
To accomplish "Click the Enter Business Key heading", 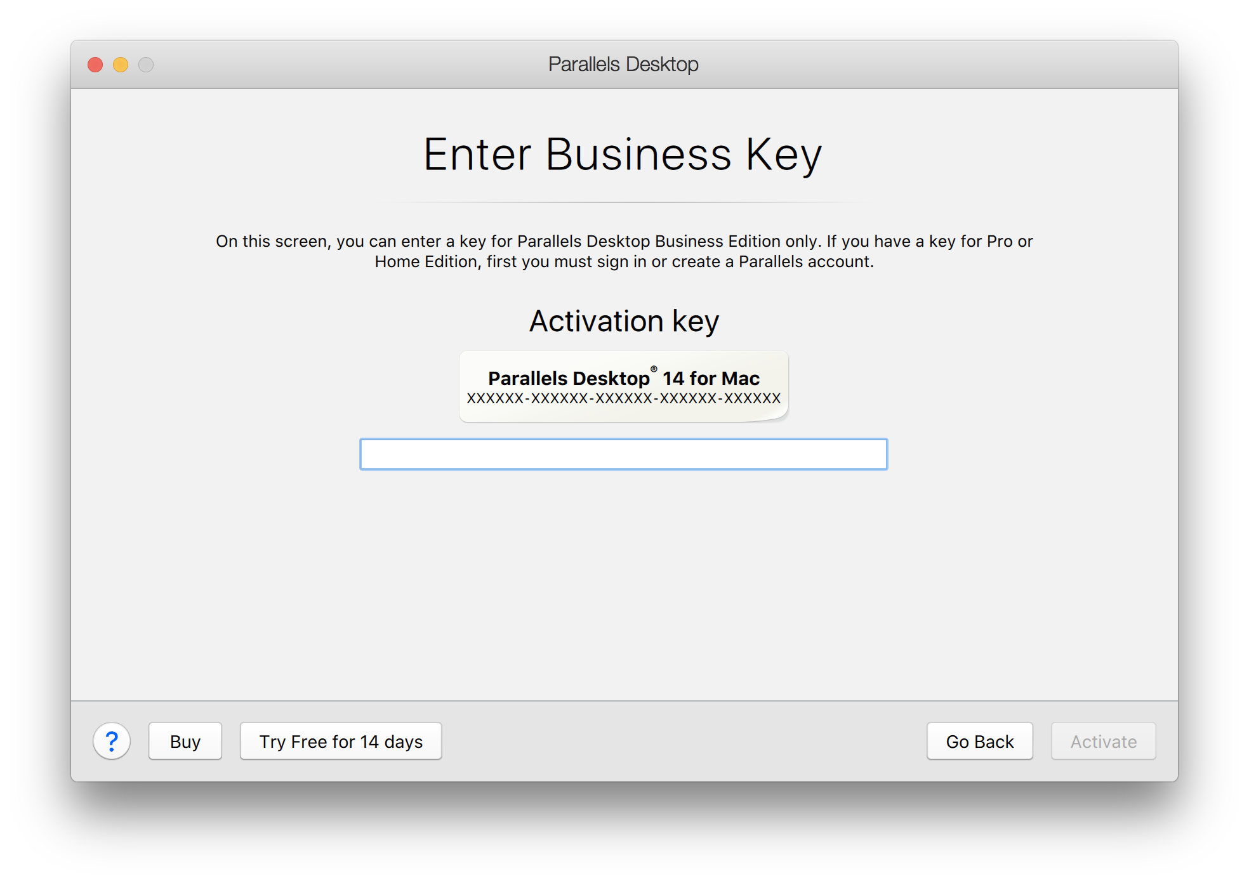I will tap(623, 155).
